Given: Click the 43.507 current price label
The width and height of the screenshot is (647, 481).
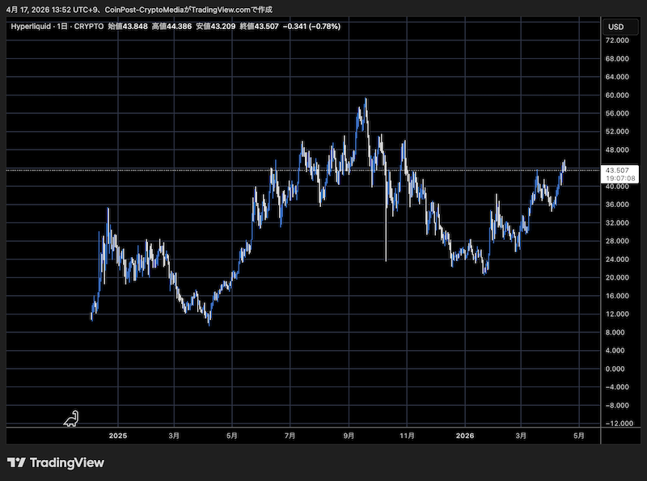Looking at the screenshot, I should tap(618, 170).
